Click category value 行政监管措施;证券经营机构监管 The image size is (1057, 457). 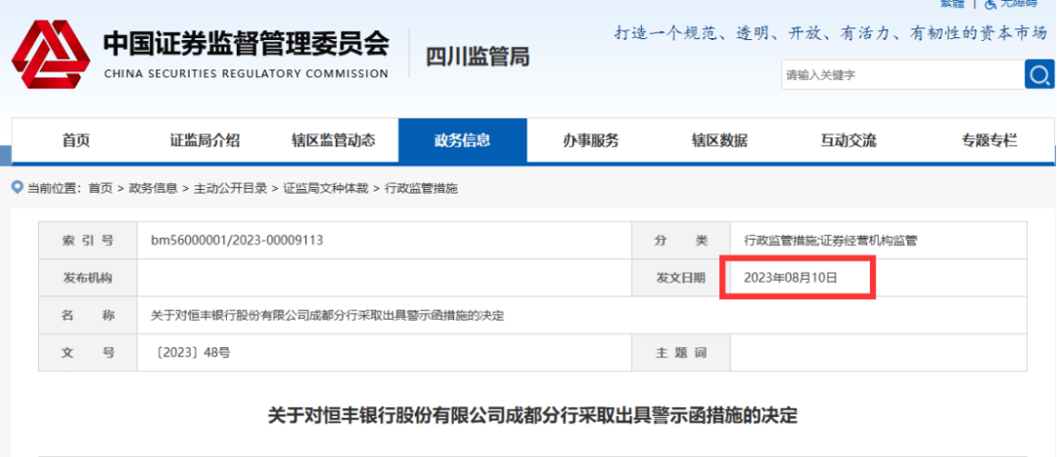[831, 240]
